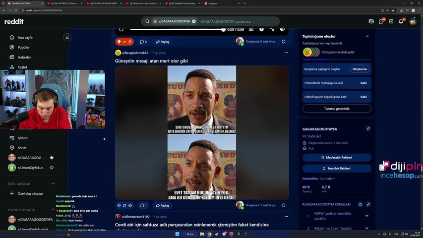Screen dimensions: 423x238
Task: Edit community rules with pencil icon
Action: pyautogui.click(x=368, y=204)
